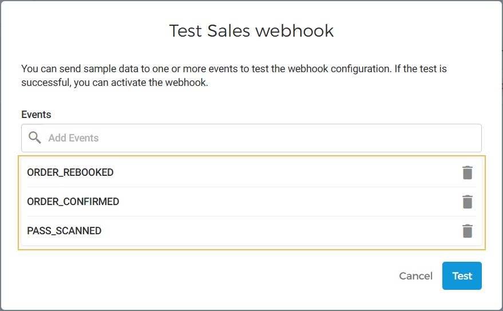503x311 pixels.
Task: Click the "Test Sales webhook" dialog title
Action: (x=251, y=31)
